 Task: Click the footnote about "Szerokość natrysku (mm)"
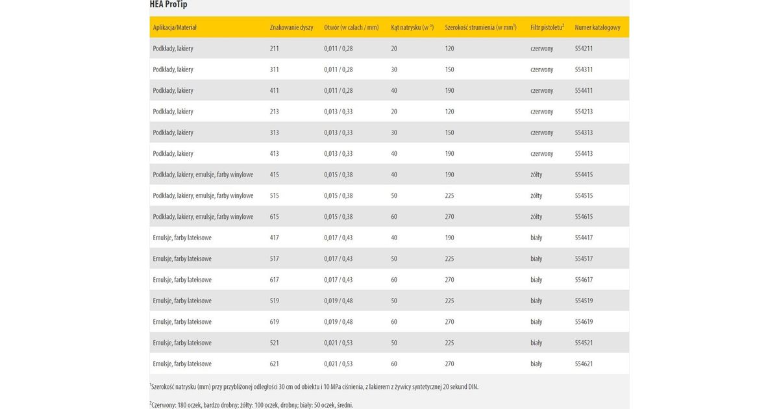[x=314, y=387]
